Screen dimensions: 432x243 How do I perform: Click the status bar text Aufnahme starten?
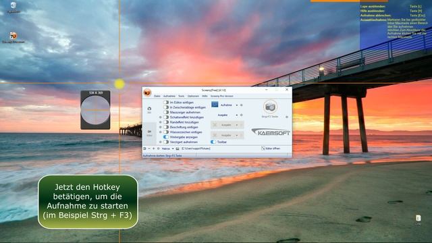(x=162, y=156)
